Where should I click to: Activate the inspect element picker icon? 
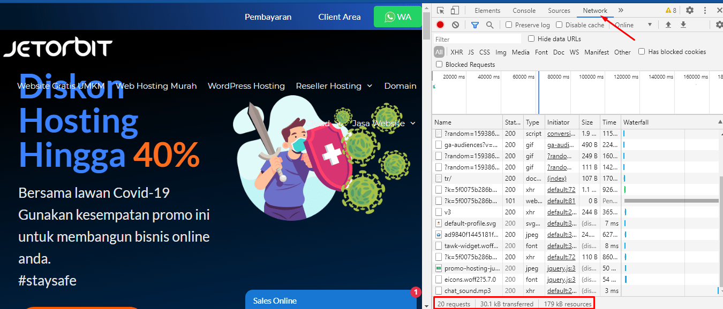(x=440, y=10)
